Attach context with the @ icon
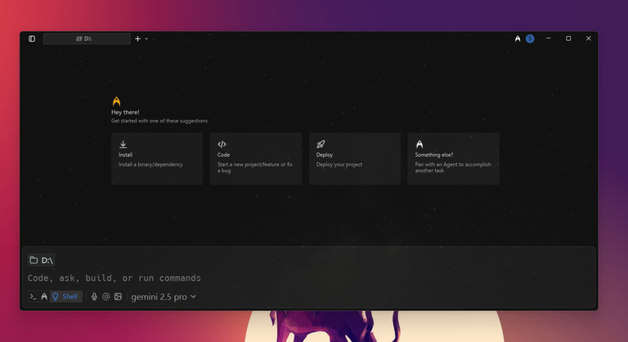This screenshot has width=628, height=342. (106, 297)
